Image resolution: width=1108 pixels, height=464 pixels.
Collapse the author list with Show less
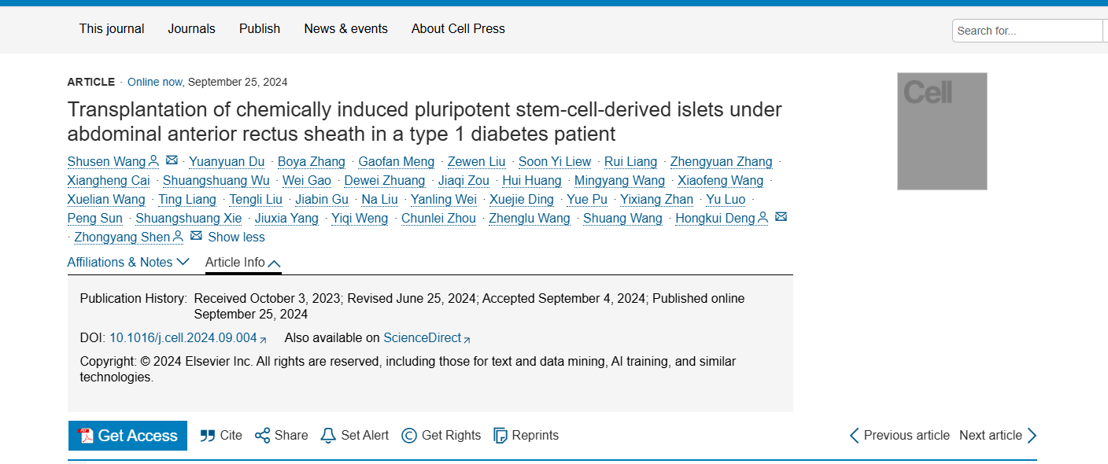pos(236,238)
